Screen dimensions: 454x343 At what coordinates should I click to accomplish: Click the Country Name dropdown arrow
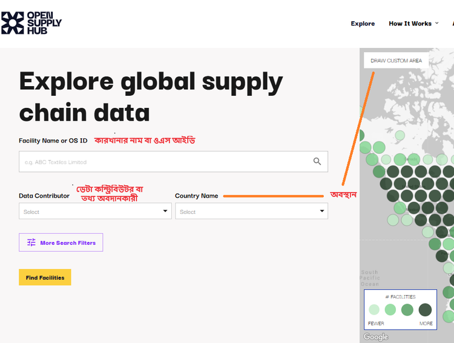pyautogui.click(x=321, y=211)
